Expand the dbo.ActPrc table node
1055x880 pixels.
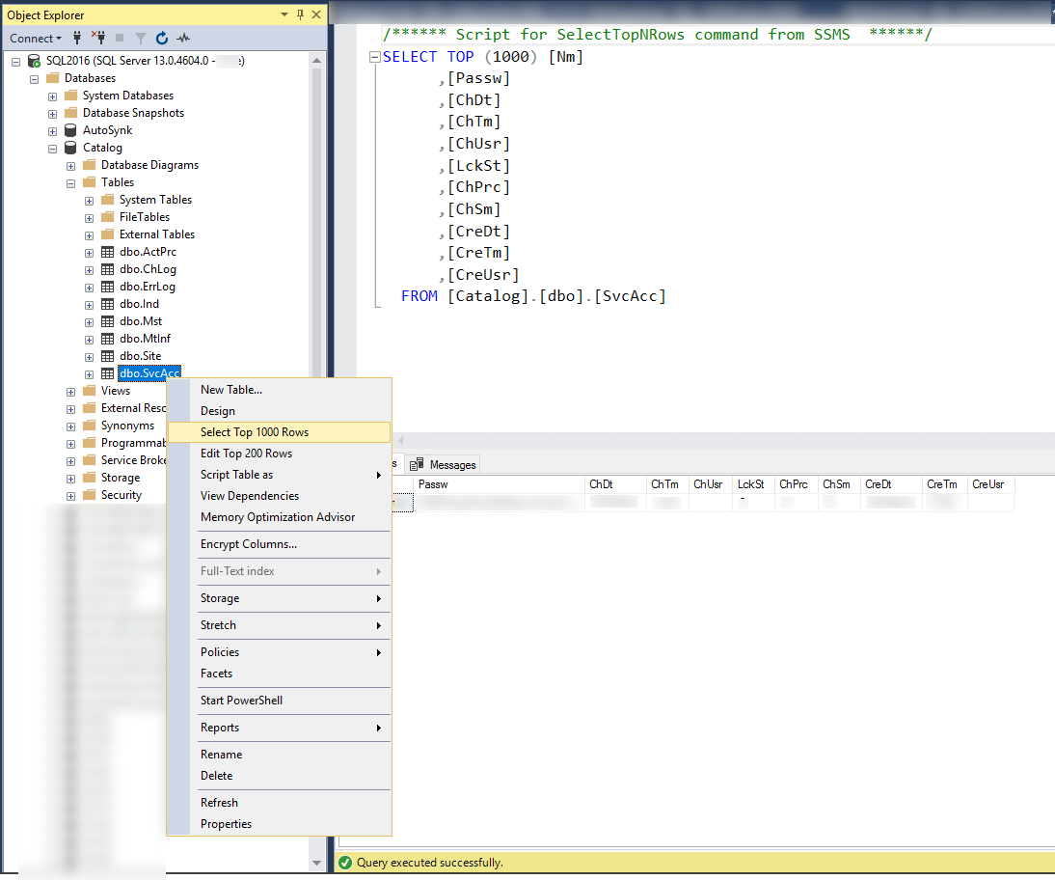(89, 252)
